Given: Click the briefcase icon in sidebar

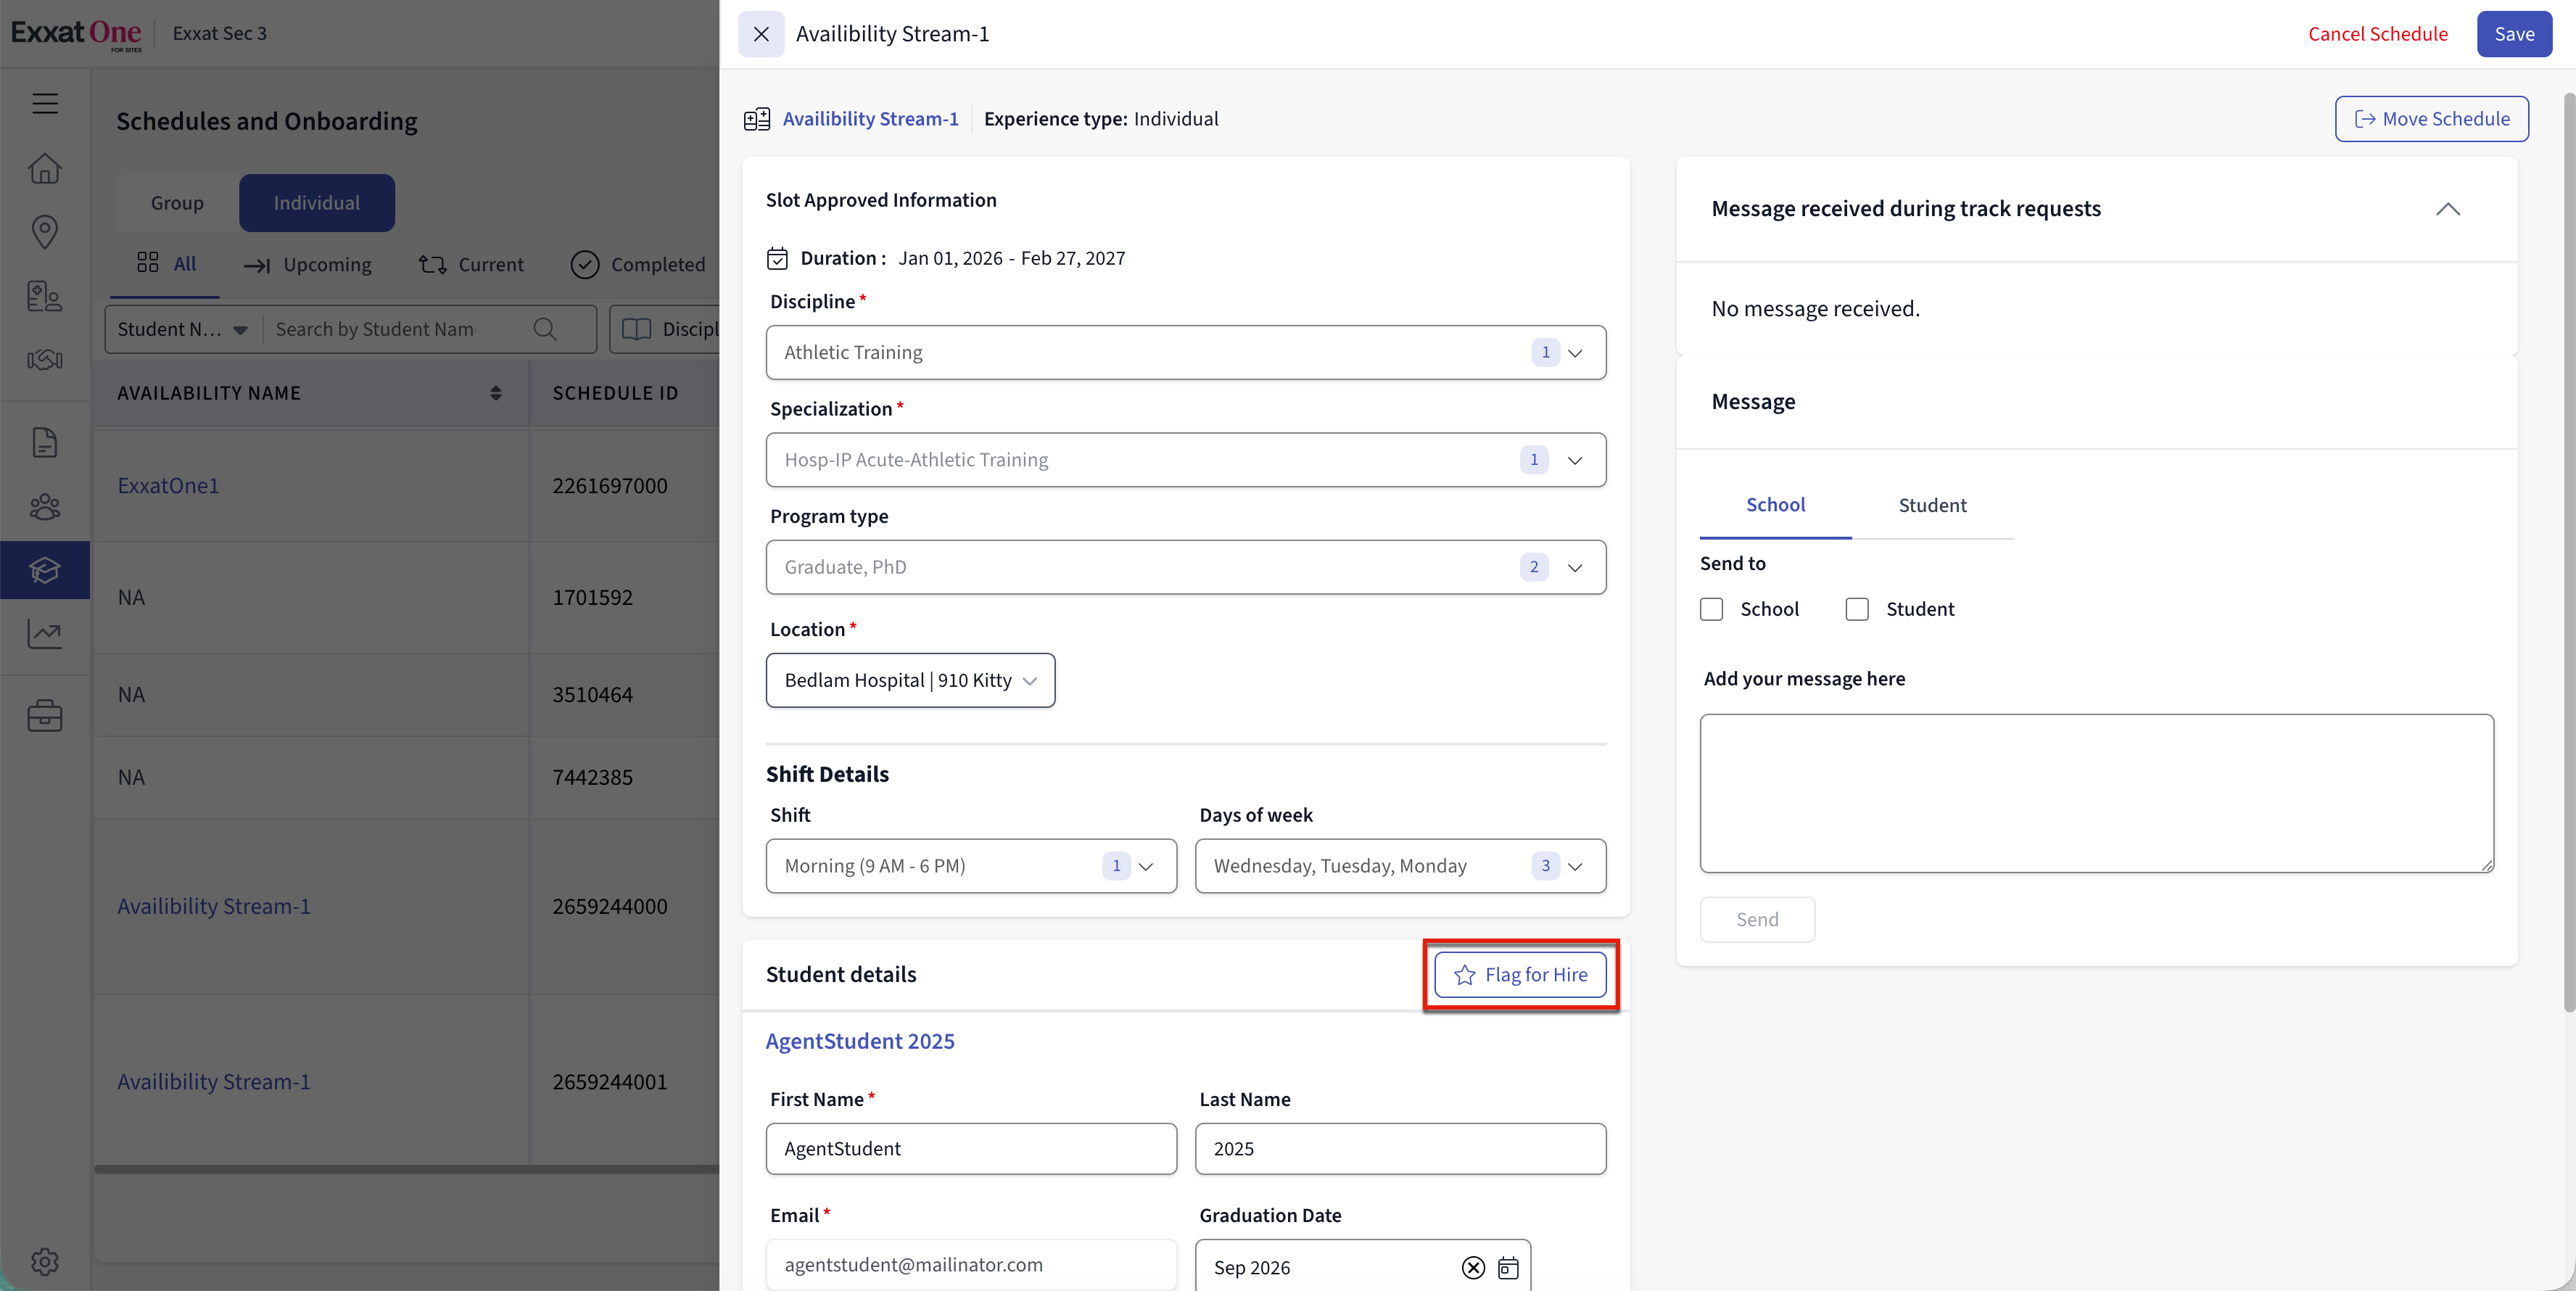Looking at the screenshot, I should (x=45, y=716).
